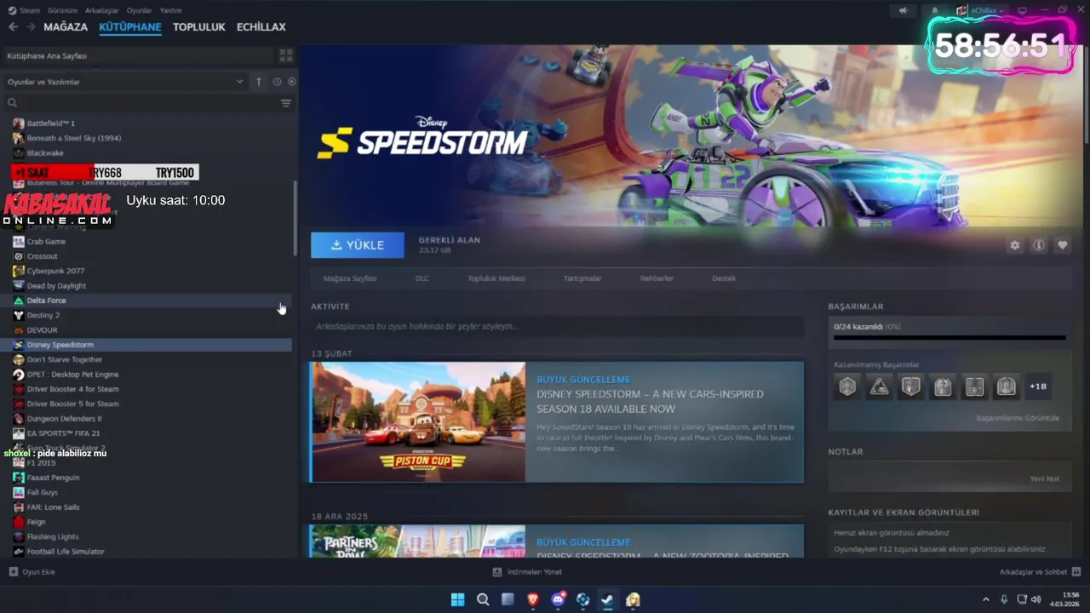Open DLC page link

[422, 278]
